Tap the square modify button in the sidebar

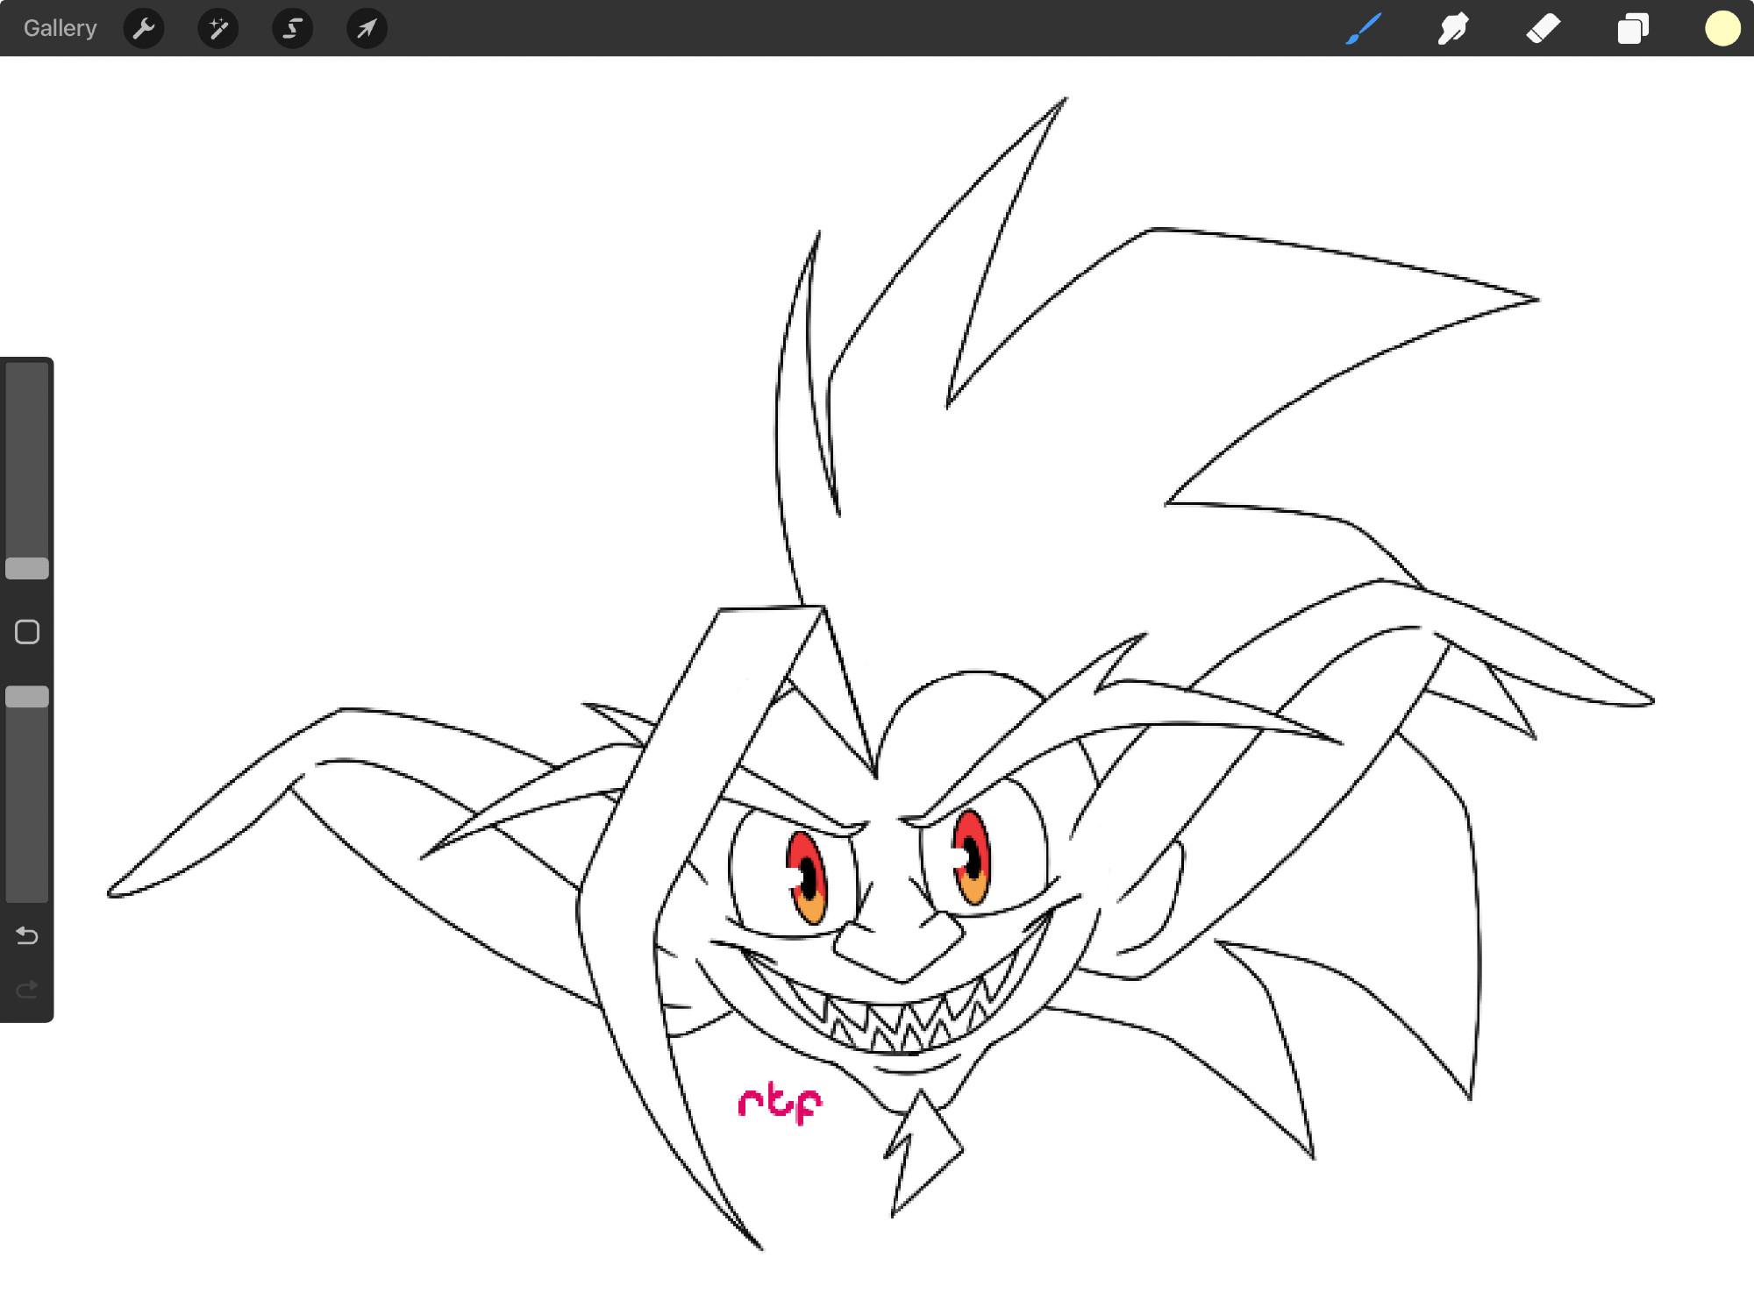[27, 632]
